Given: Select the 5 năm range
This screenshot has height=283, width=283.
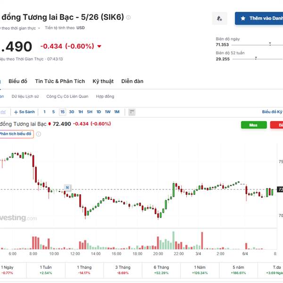Looking at the screenshot, I should [x=238, y=270].
